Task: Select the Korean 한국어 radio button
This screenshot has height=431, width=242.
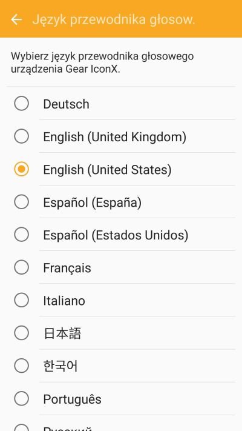Action: [x=21, y=366]
